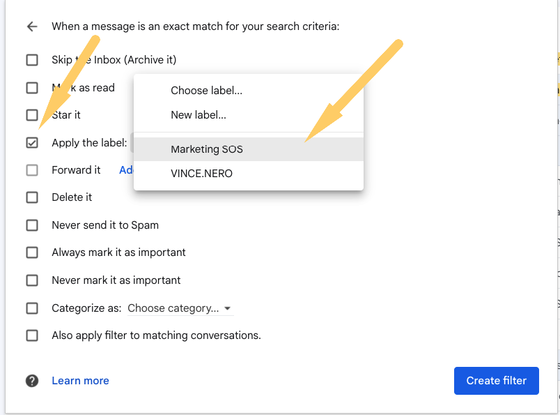Check Never mark it as important
The height and width of the screenshot is (415, 560).
point(32,280)
